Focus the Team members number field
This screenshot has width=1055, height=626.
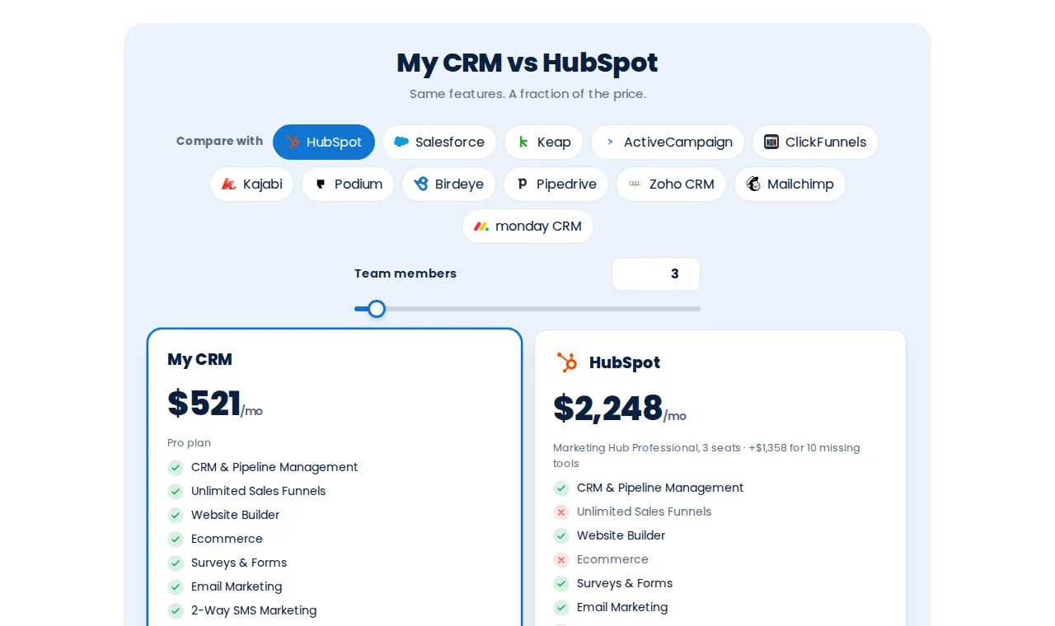(656, 274)
